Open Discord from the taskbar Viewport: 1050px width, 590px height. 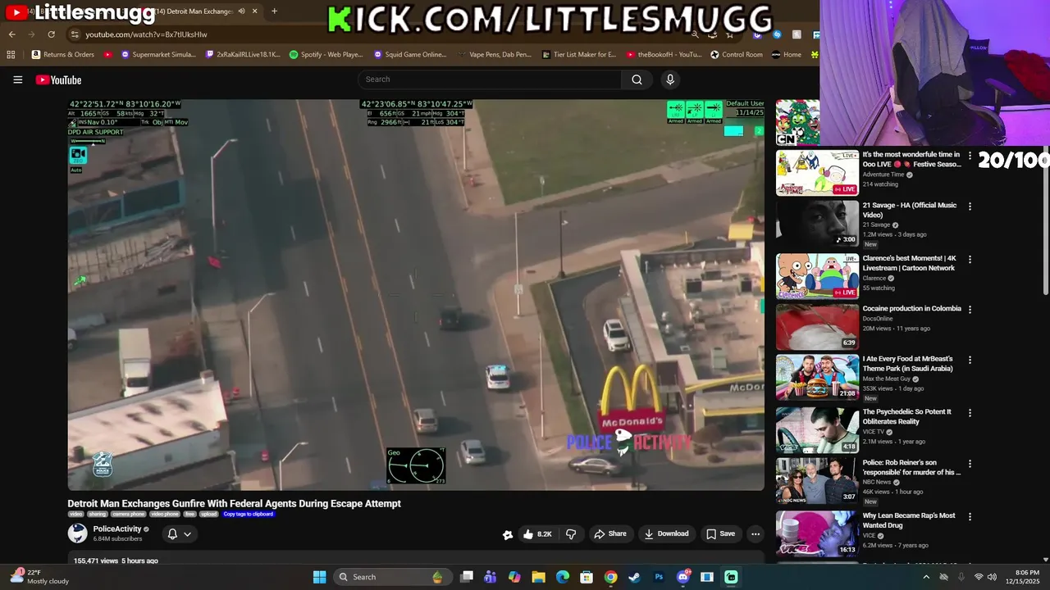682,577
